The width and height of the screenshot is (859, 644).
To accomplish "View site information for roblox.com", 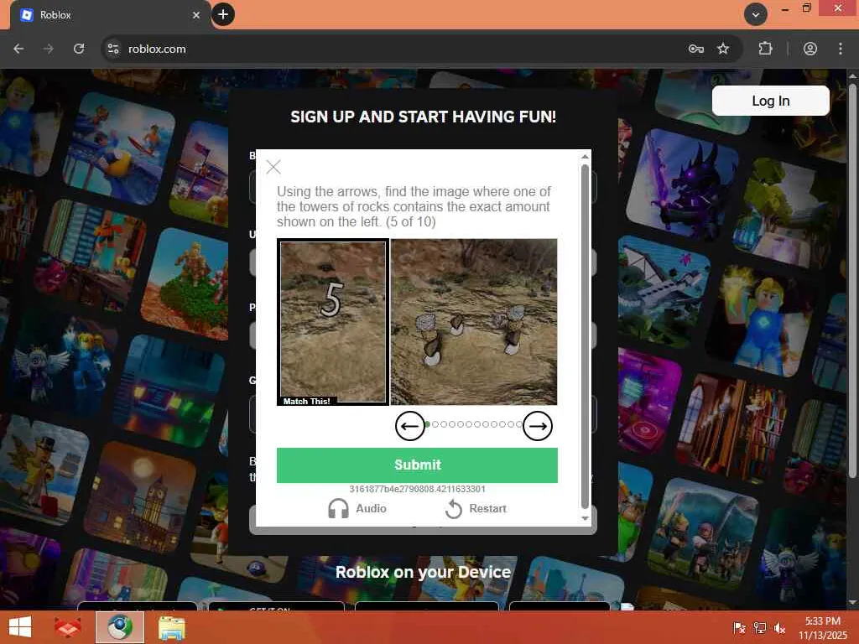I will (x=113, y=49).
